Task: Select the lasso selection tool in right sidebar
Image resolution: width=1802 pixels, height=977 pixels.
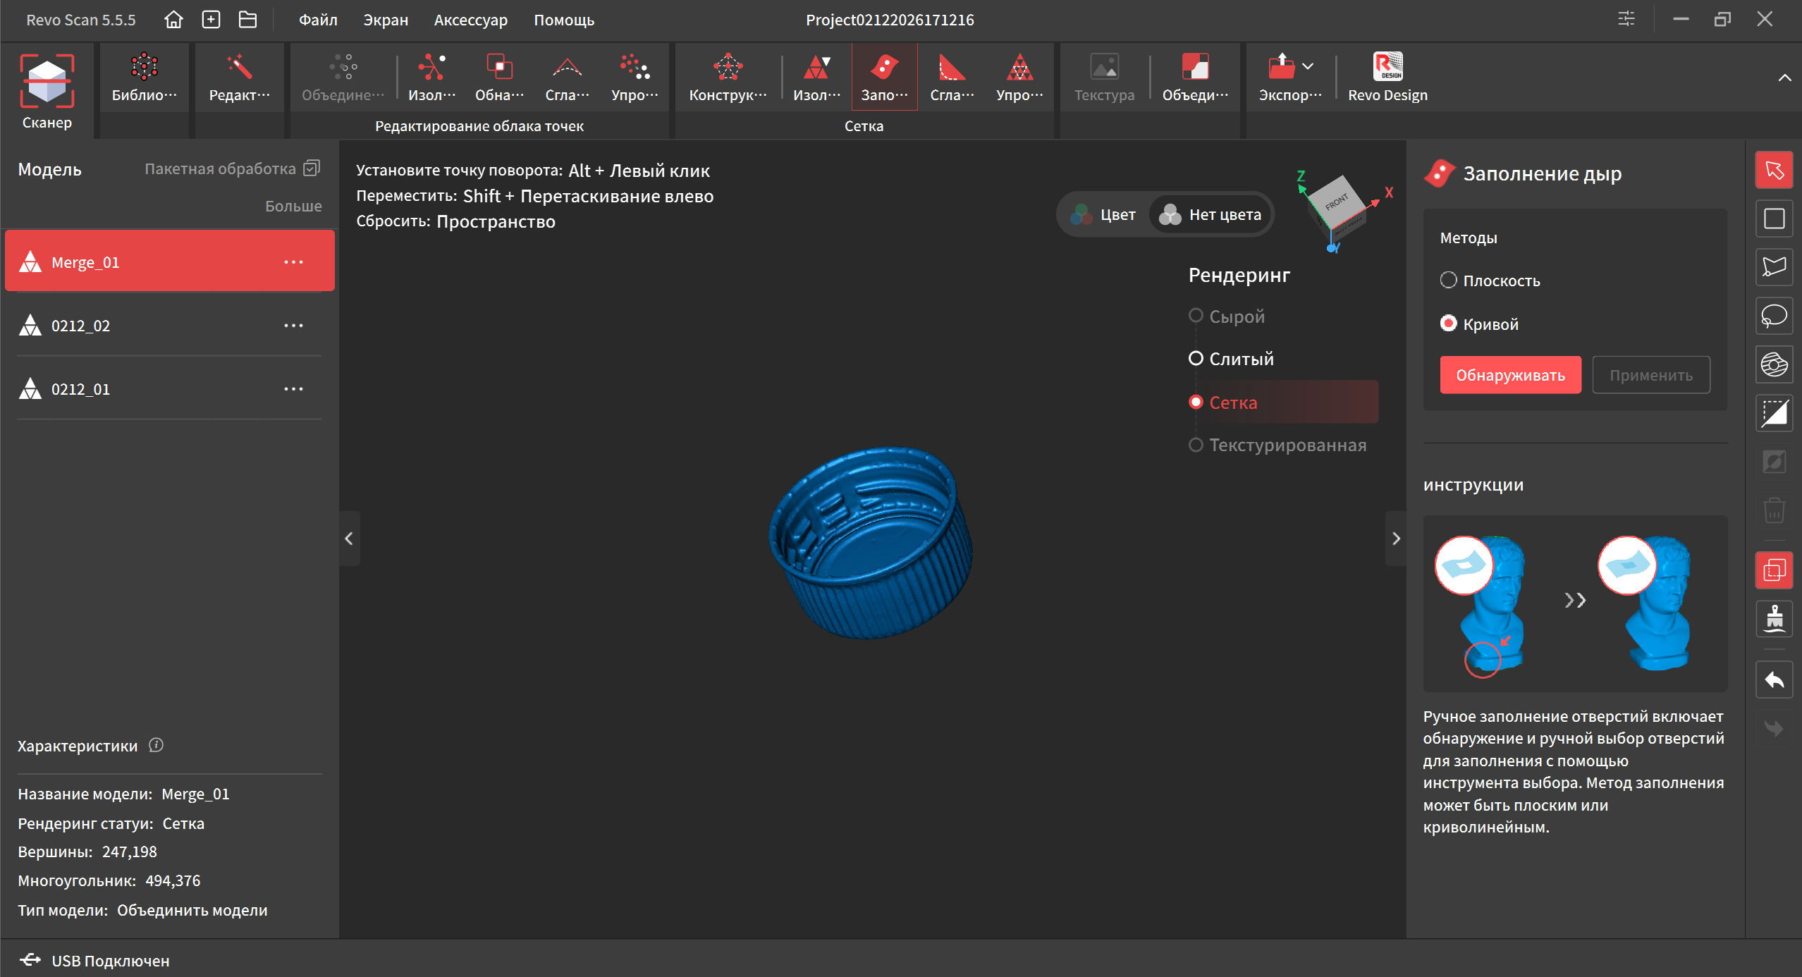Action: click(1774, 315)
